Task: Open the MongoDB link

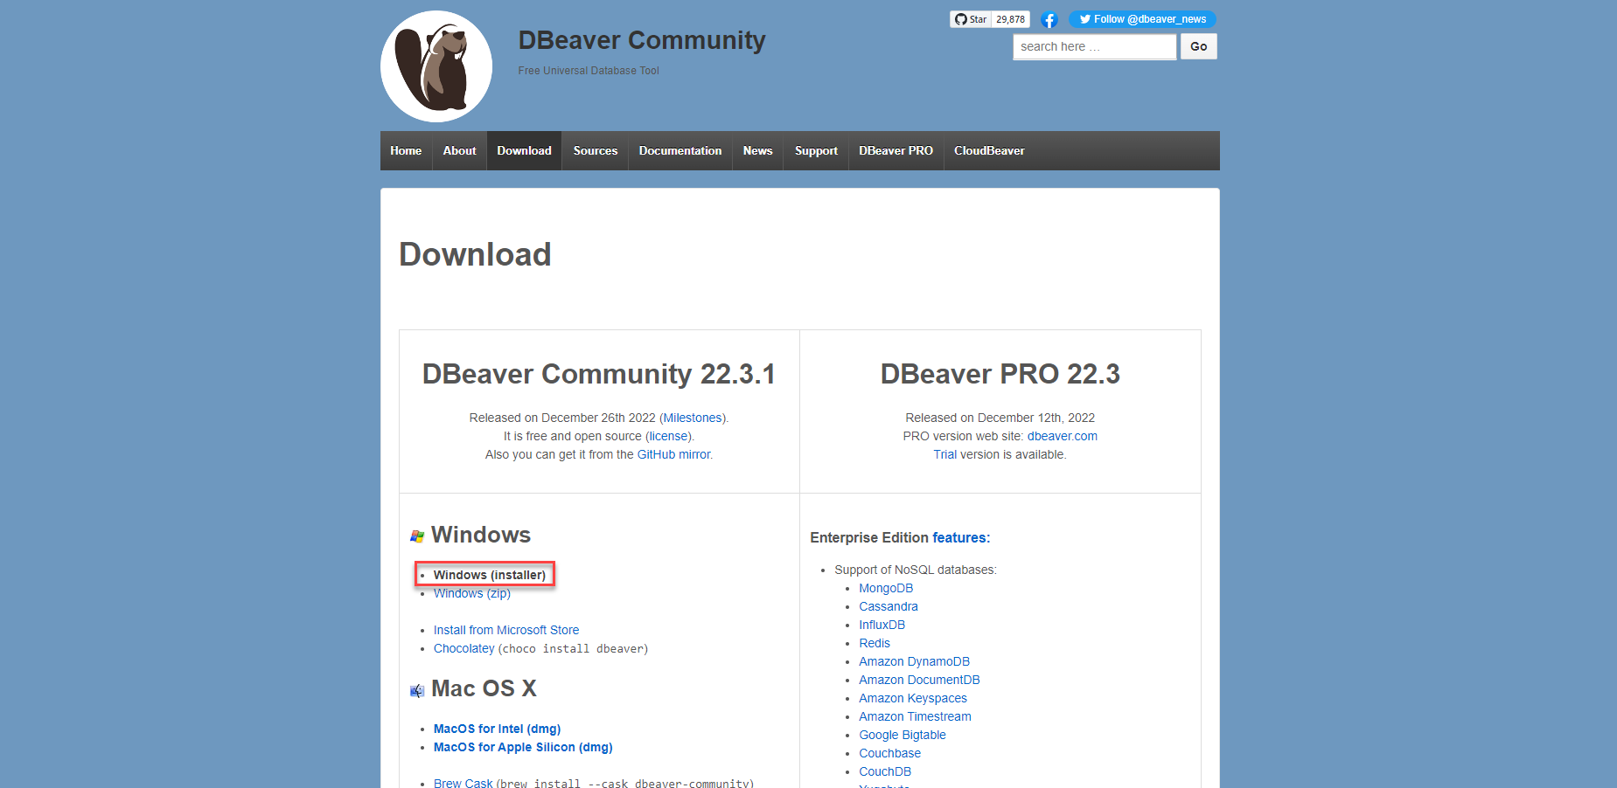Action: tap(886, 588)
